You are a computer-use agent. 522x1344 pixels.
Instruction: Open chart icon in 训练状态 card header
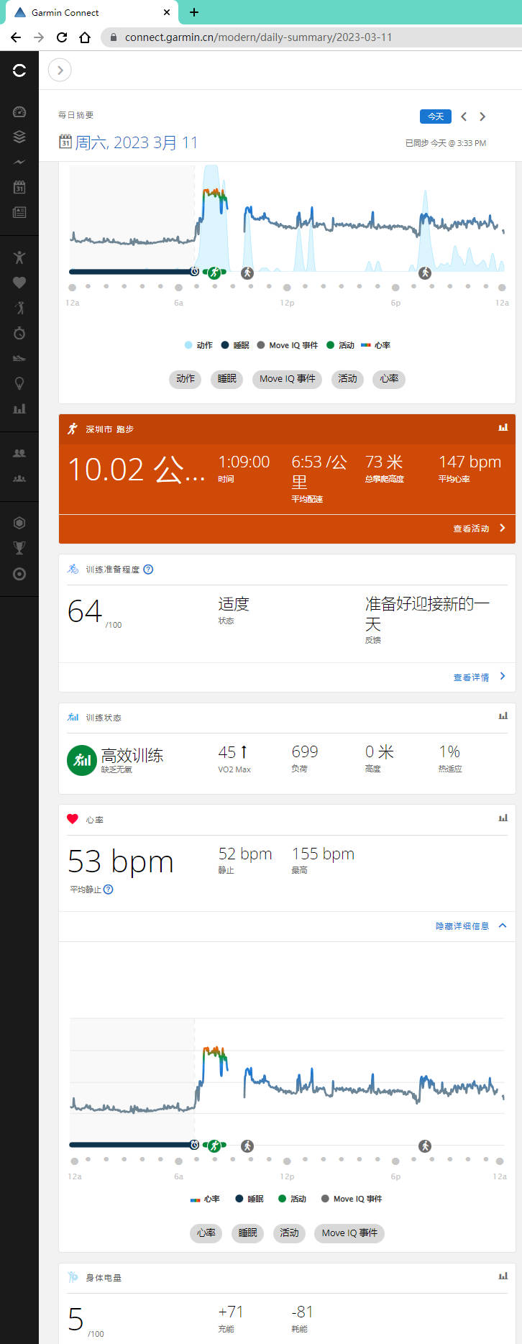[x=503, y=716]
